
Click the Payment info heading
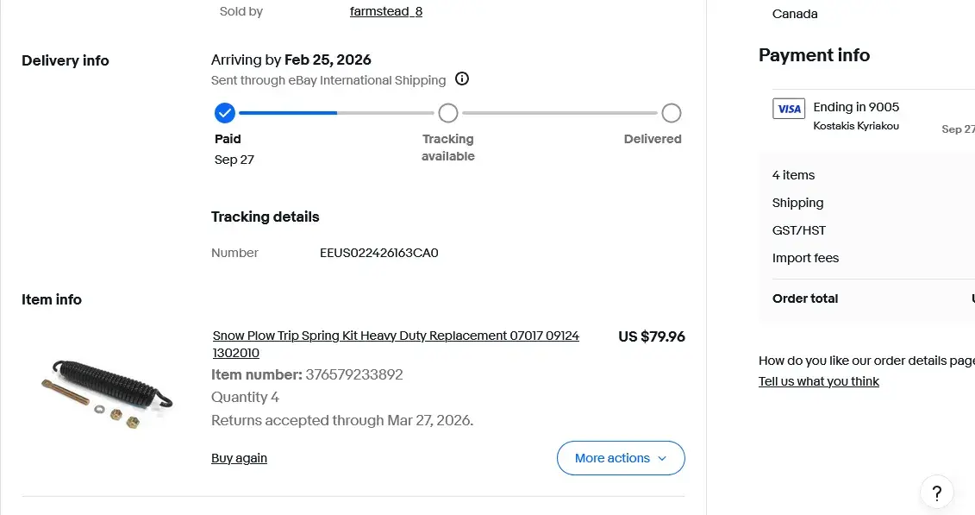(x=814, y=55)
